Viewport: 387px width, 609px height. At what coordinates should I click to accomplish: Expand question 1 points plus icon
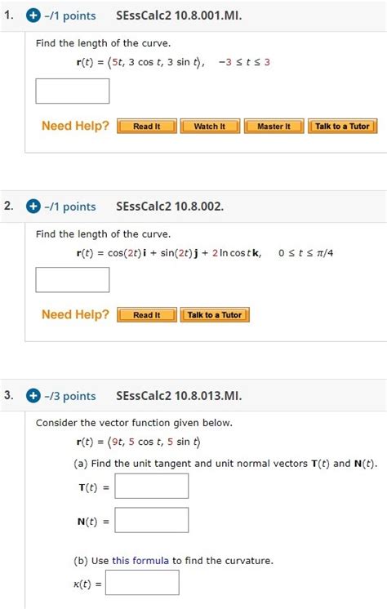(x=33, y=16)
